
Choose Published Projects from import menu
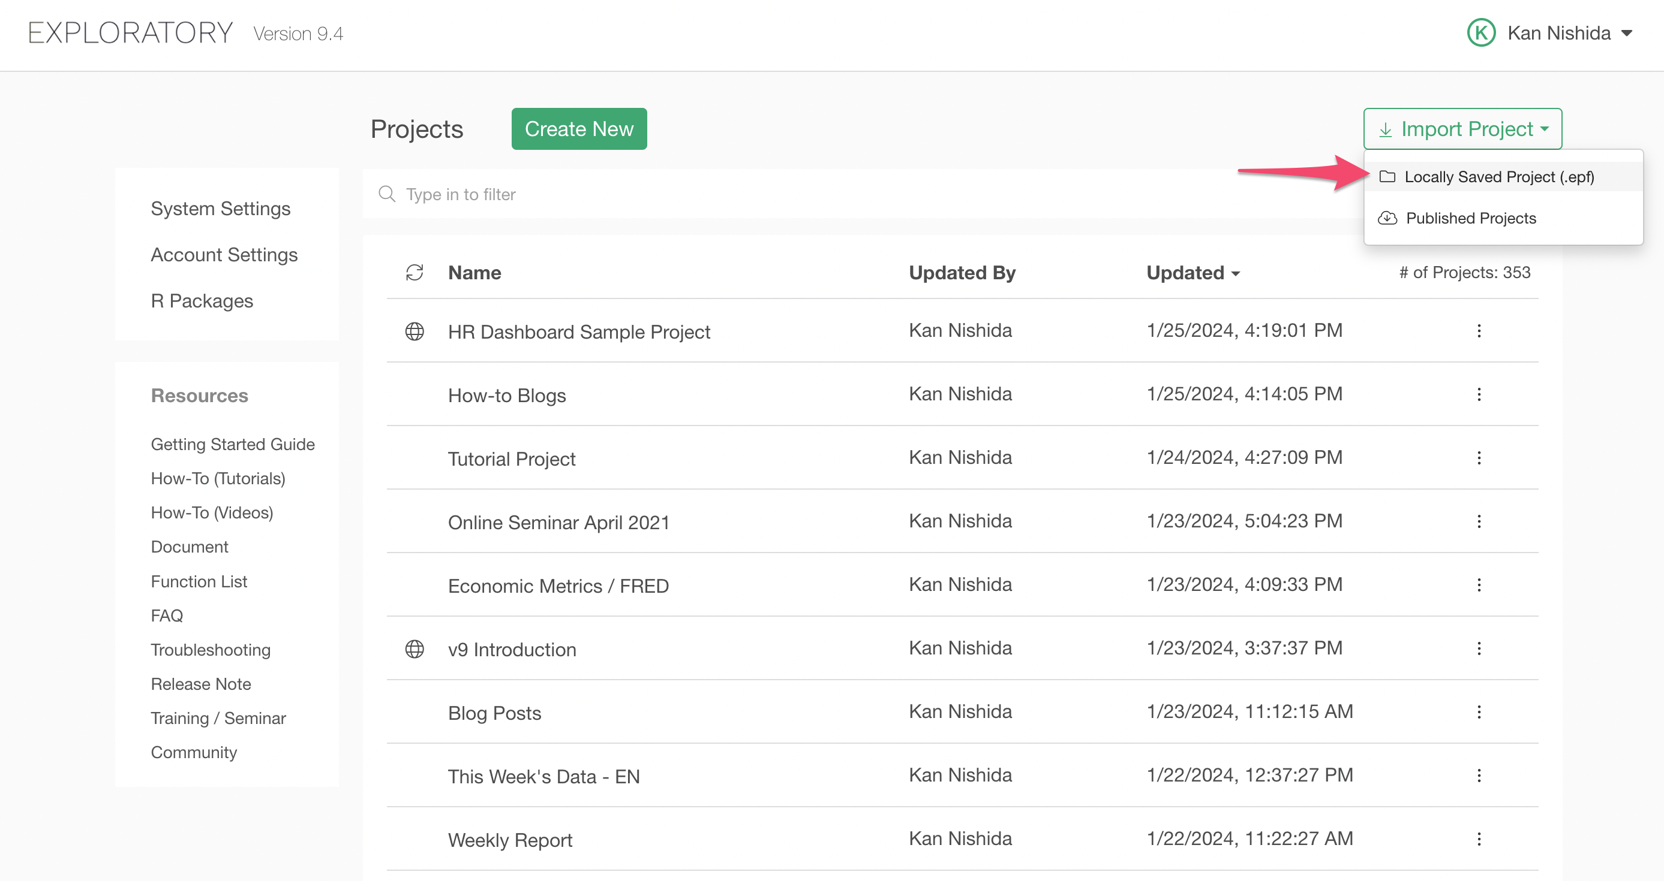click(x=1470, y=218)
